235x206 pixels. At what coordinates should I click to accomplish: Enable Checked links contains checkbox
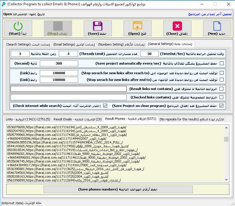point(221,97)
